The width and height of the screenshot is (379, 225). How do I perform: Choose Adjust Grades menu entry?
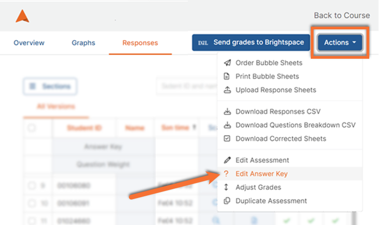(x=258, y=187)
